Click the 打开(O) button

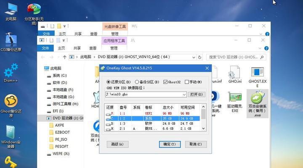click(x=197, y=94)
